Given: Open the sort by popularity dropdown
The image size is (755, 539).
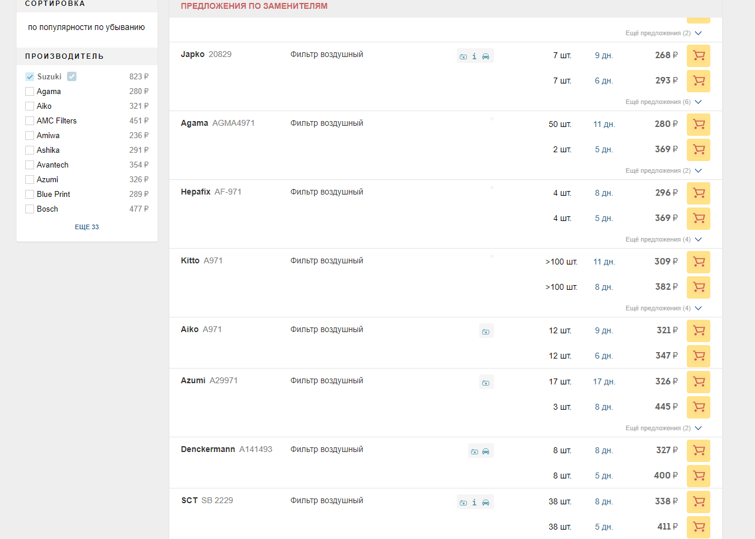Looking at the screenshot, I should pos(86,28).
